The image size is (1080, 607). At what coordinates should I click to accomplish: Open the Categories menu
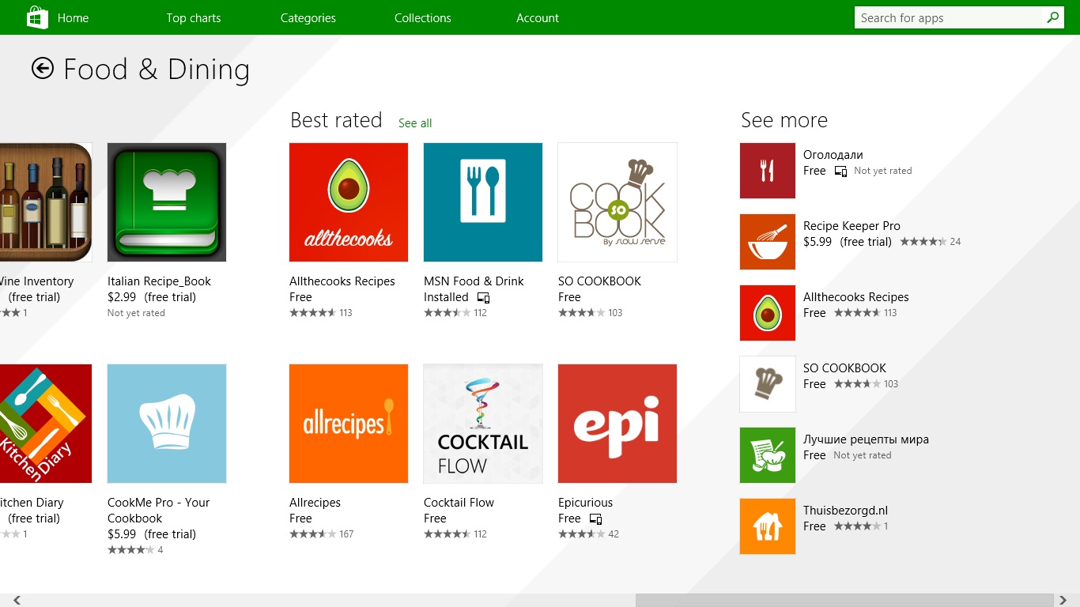pos(308,17)
